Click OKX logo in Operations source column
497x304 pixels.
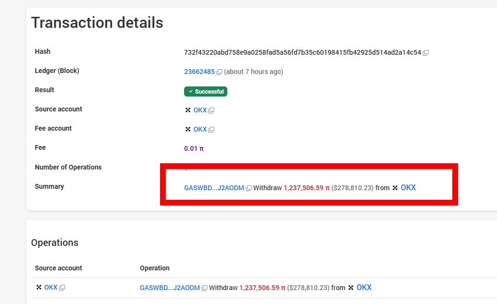click(x=38, y=287)
